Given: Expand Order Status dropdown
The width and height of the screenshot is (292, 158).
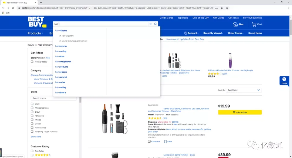Looking at the screenshot, I should coord(235,33).
